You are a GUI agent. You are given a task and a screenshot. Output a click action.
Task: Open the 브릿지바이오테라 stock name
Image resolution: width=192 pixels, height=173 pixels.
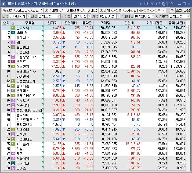tap(29, 110)
